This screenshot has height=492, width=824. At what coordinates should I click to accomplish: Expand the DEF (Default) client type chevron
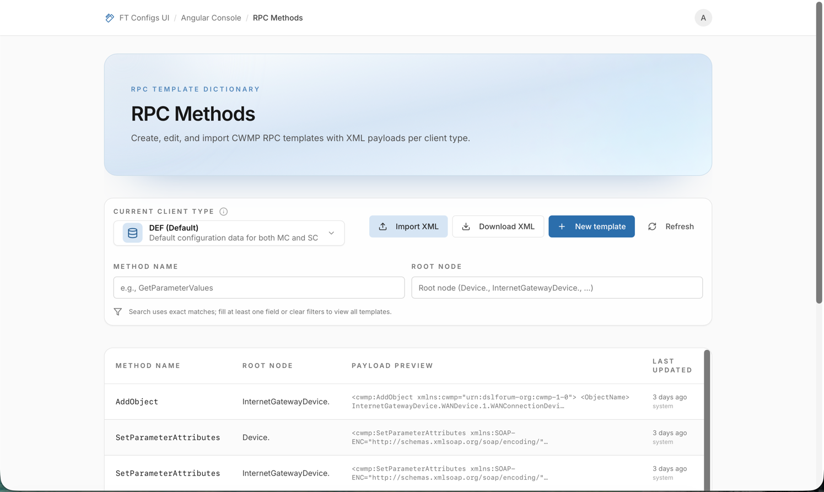(x=331, y=233)
